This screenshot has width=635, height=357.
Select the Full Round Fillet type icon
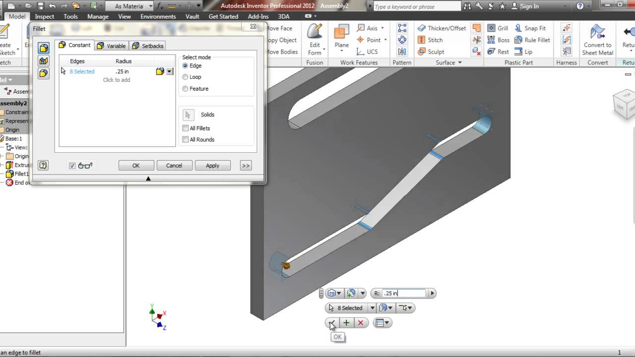pos(44,73)
